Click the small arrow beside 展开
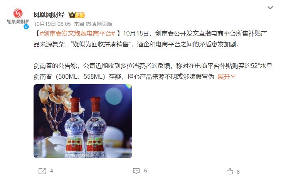The image size is (281, 179). pos(233,77)
